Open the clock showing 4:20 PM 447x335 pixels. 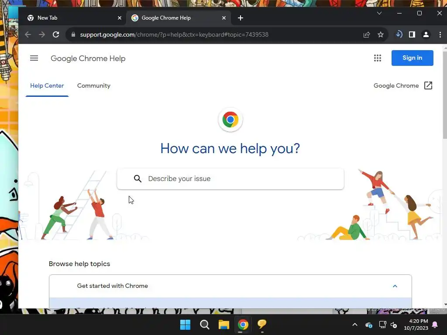(x=416, y=325)
